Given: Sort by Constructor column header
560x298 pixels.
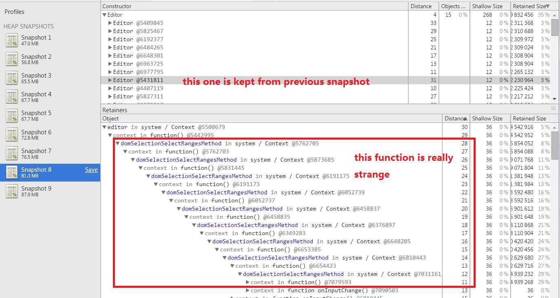Looking at the screenshot, I should pos(254,6).
